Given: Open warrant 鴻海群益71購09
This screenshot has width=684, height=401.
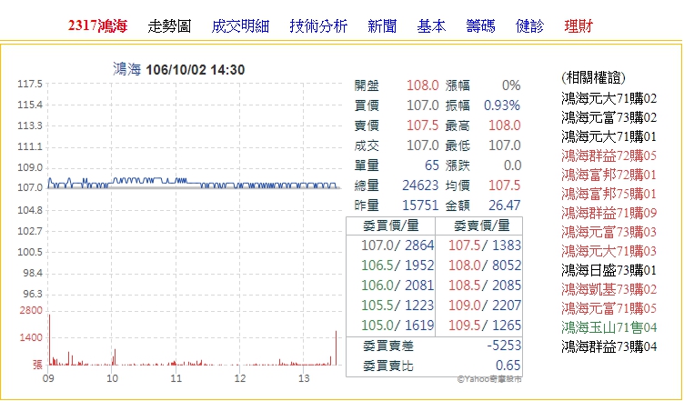Looking at the screenshot, I should point(609,213).
